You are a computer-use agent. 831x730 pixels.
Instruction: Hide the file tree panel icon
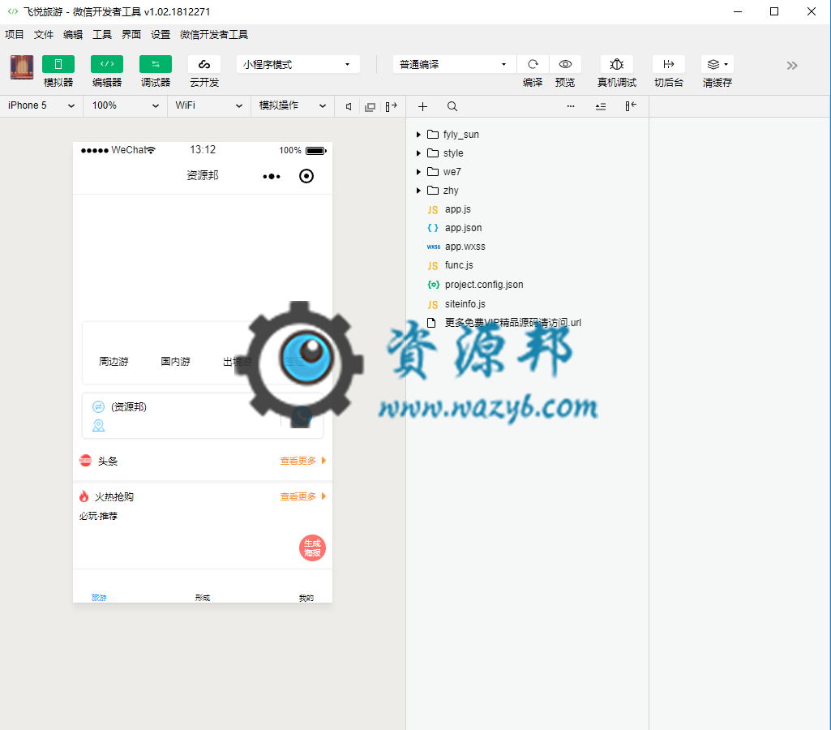[631, 106]
